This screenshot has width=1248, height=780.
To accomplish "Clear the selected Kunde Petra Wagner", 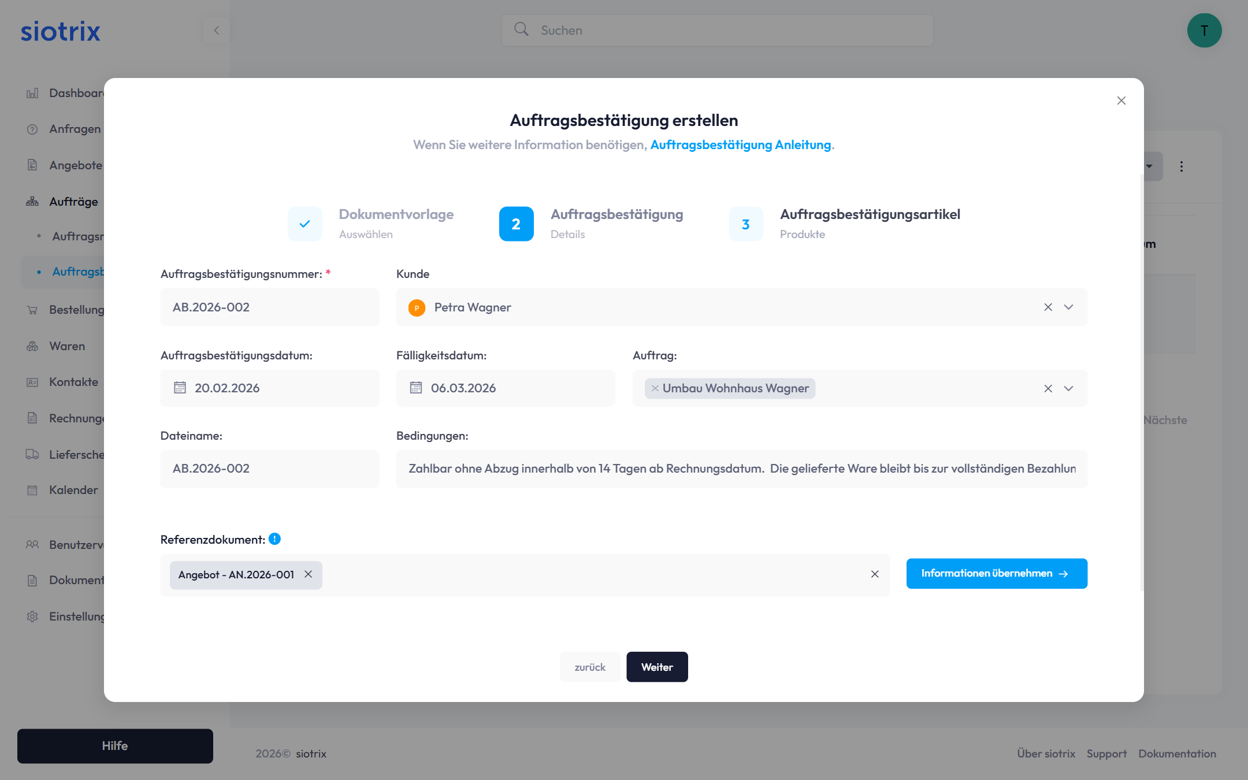I will pos(1048,307).
